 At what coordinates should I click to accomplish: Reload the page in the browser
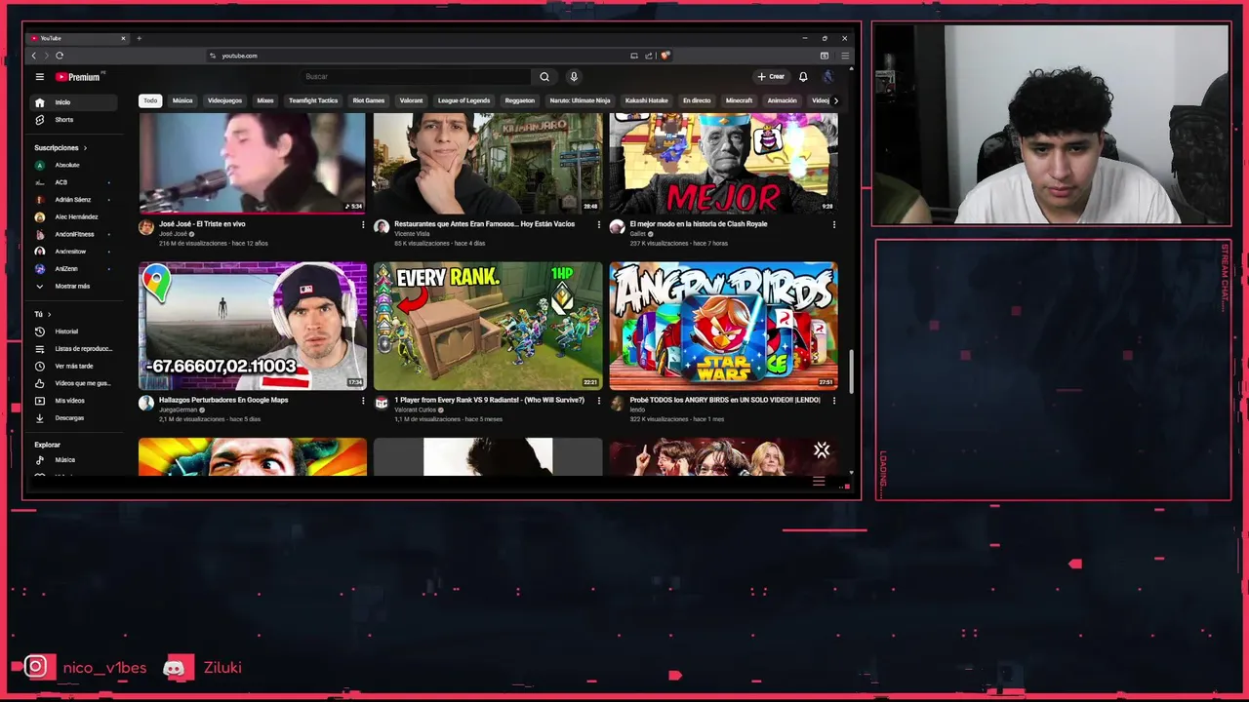click(60, 56)
